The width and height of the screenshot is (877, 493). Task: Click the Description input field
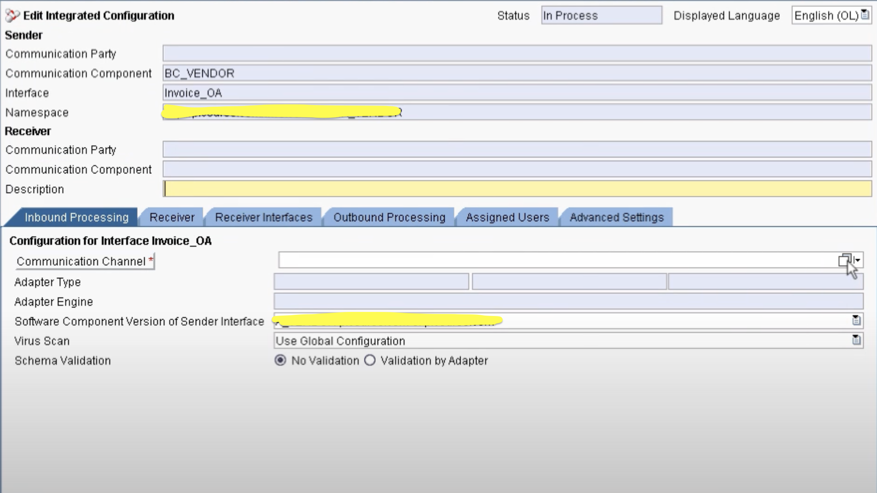[x=517, y=189]
